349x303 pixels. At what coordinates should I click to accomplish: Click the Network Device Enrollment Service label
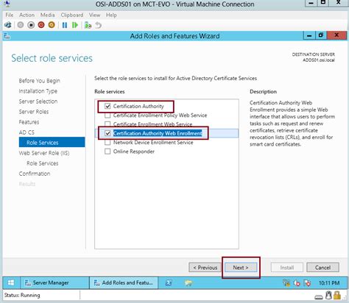153,143
